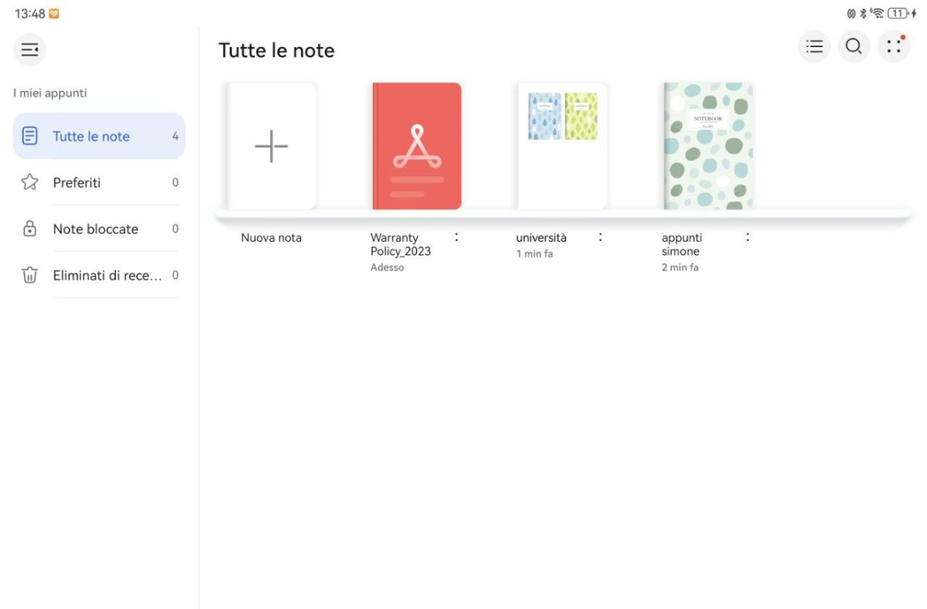The height and width of the screenshot is (609, 927).
Task: Open options menu for appunti simone note
Action: point(747,237)
